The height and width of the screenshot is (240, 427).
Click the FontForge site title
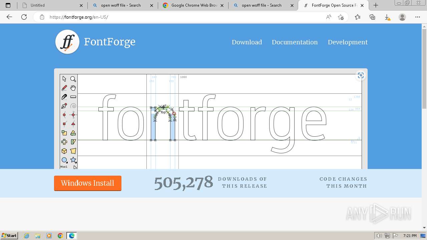tap(110, 42)
